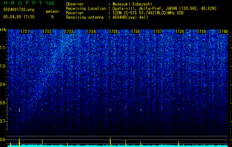Image resolution: width=232 pixels, height=147 pixels.
Task: Click the 1736 time marker
Action: point(135,32)
